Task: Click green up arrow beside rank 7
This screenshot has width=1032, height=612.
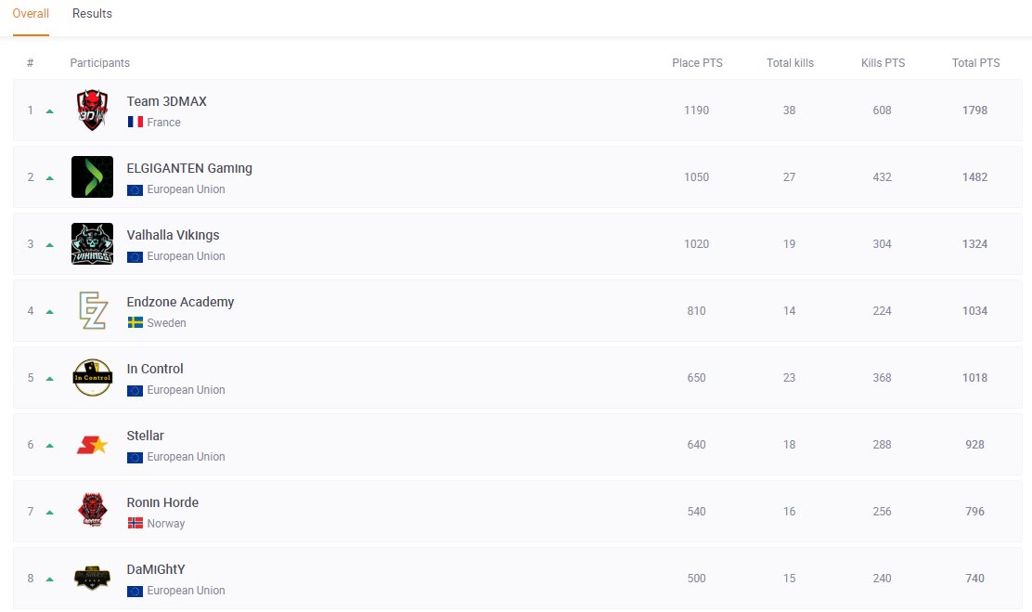Action: pos(49,513)
